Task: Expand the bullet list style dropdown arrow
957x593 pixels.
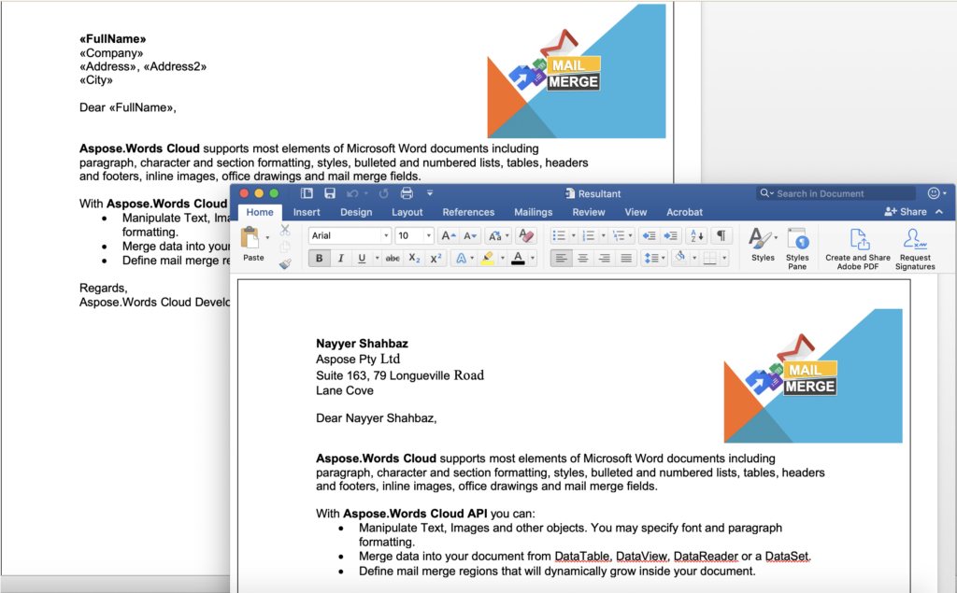Action: (573, 236)
